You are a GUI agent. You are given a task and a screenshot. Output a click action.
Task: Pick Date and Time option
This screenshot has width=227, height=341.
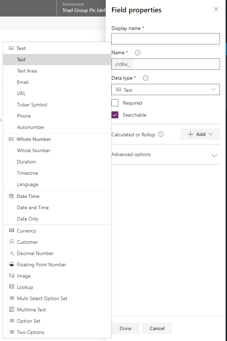click(x=57, y=207)
